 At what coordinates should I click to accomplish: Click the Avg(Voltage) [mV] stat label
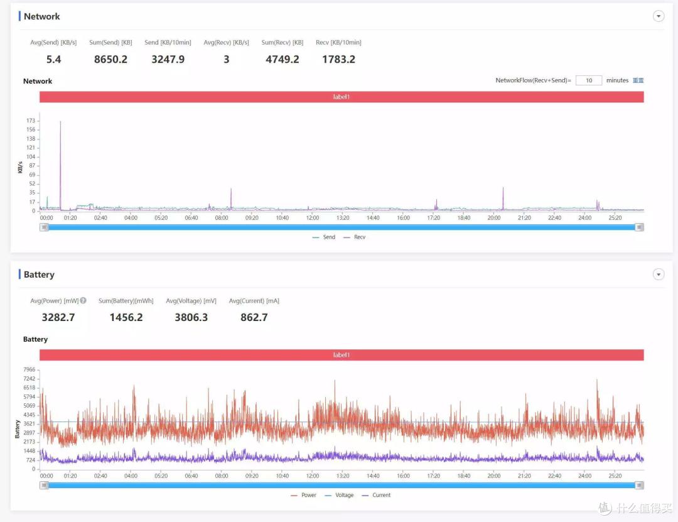(191, 301)
